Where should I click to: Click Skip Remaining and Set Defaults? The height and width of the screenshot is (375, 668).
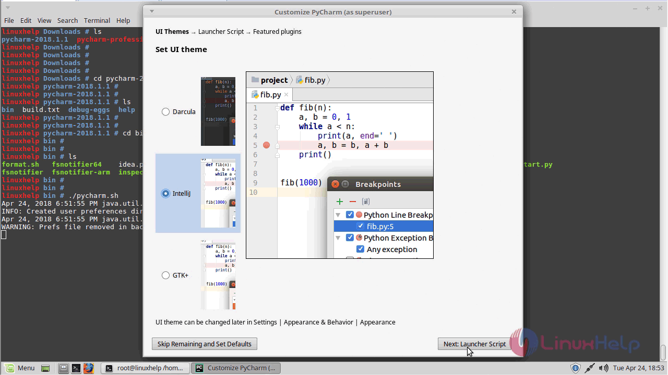(205, 344)
